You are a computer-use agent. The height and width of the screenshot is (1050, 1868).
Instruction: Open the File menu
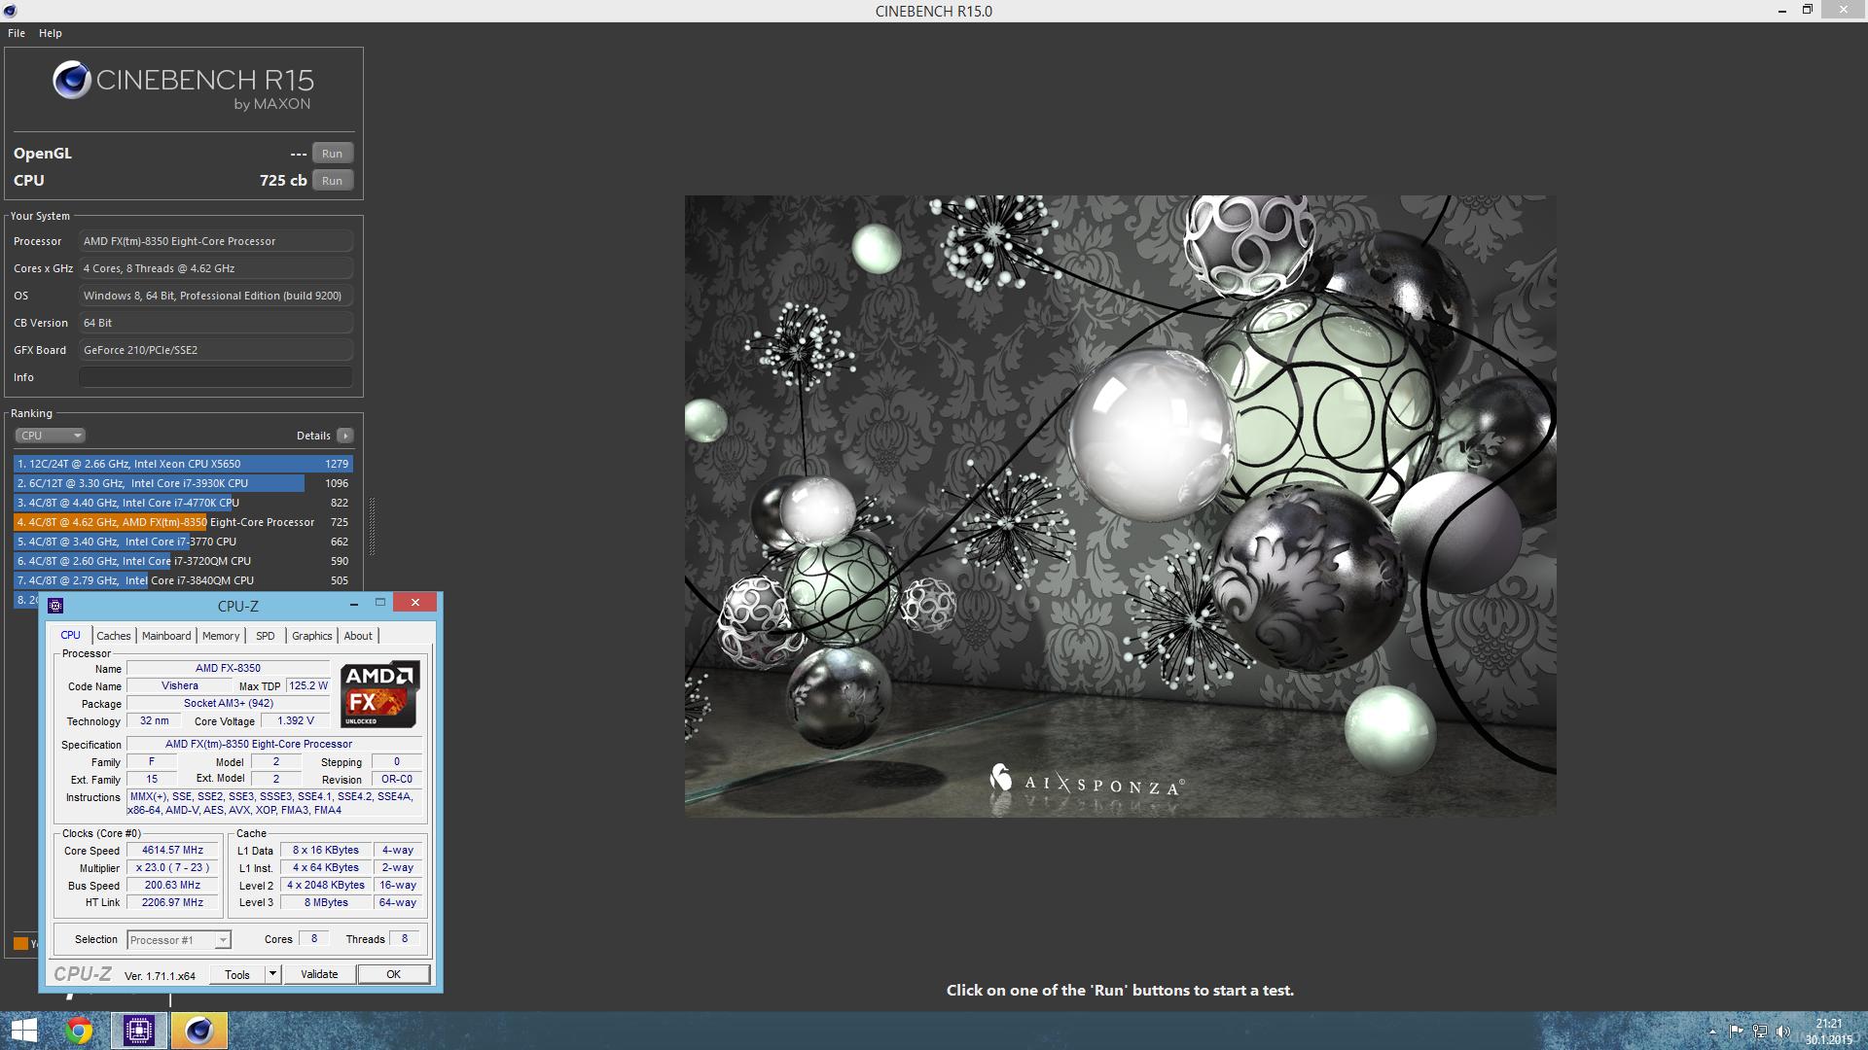17,33
